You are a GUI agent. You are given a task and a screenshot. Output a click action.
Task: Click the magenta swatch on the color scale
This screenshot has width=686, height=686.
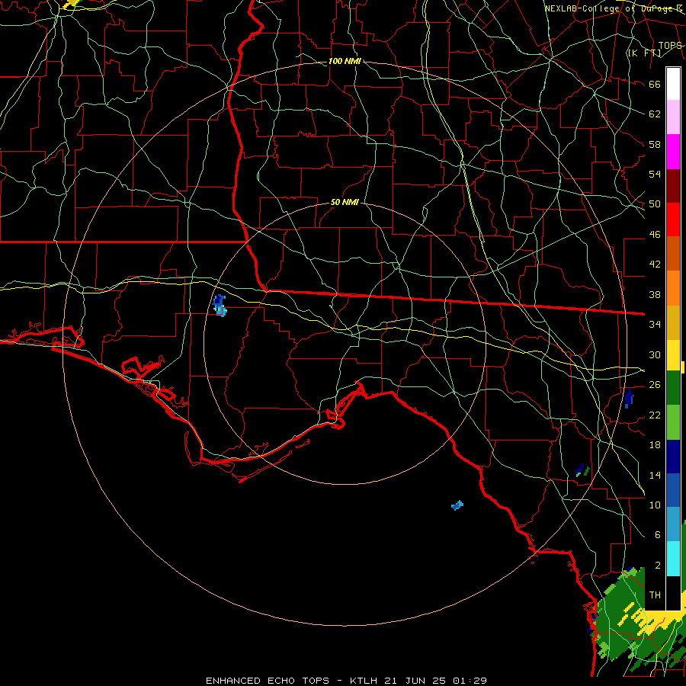[x=673, y=152]
